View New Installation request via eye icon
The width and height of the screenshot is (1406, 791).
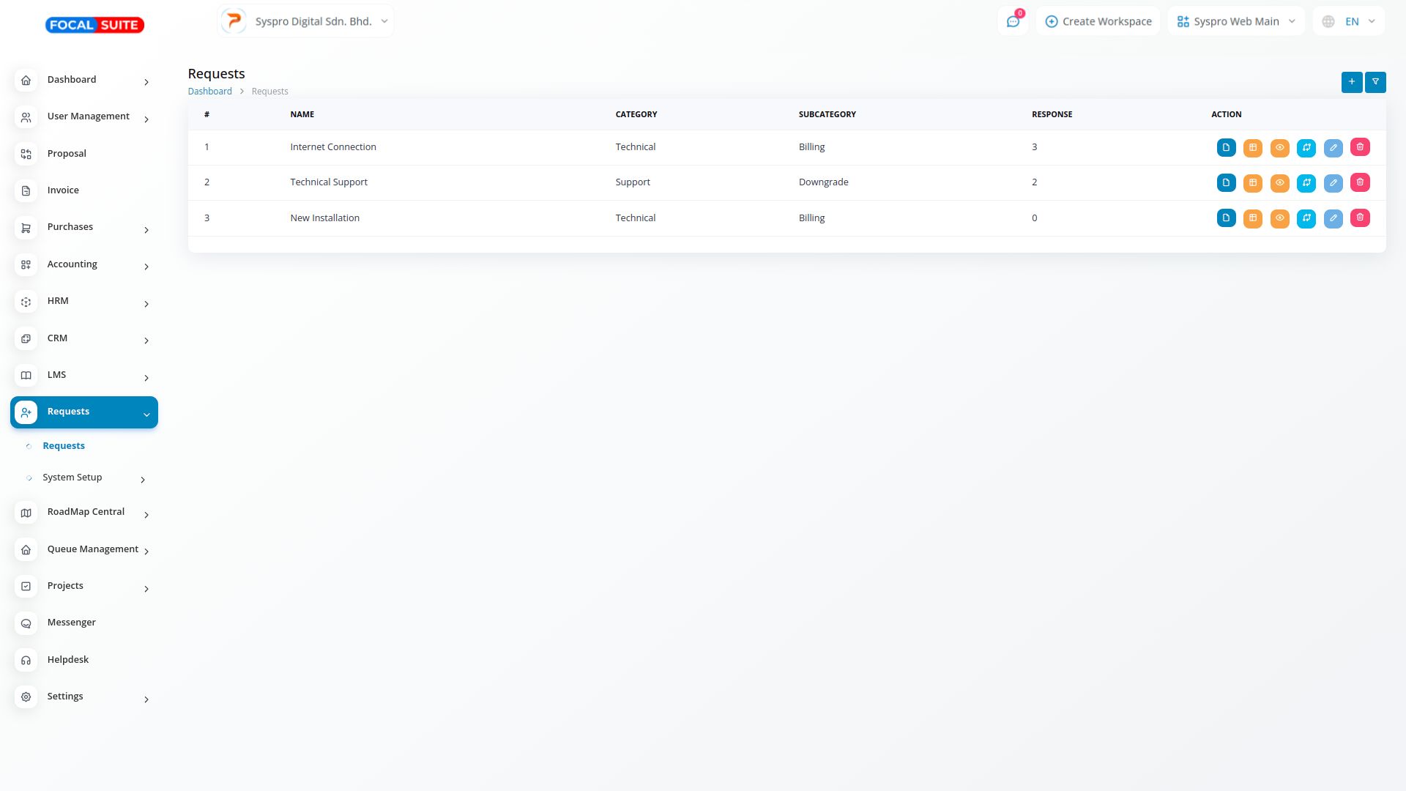[1279, 218]
